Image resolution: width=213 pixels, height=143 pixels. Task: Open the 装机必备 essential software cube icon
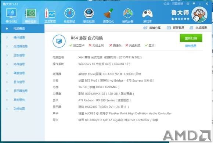tap(128, 13)
